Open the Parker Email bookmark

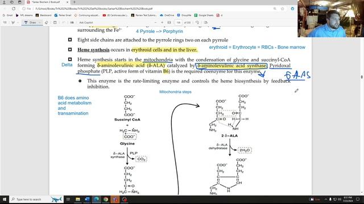(x=63, y=15)
